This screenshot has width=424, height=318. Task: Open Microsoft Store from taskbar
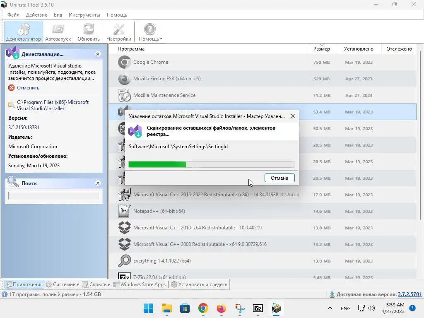(185, 308)
